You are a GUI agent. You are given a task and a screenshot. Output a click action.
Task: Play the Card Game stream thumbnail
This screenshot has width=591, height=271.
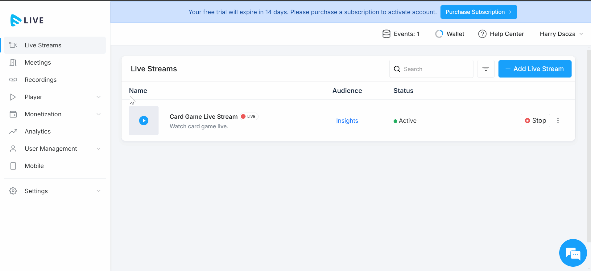[144, 121]
